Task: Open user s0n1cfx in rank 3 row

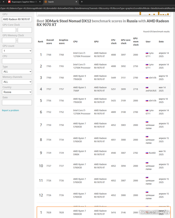Action: pyautogui.click(x=153, y=78)
